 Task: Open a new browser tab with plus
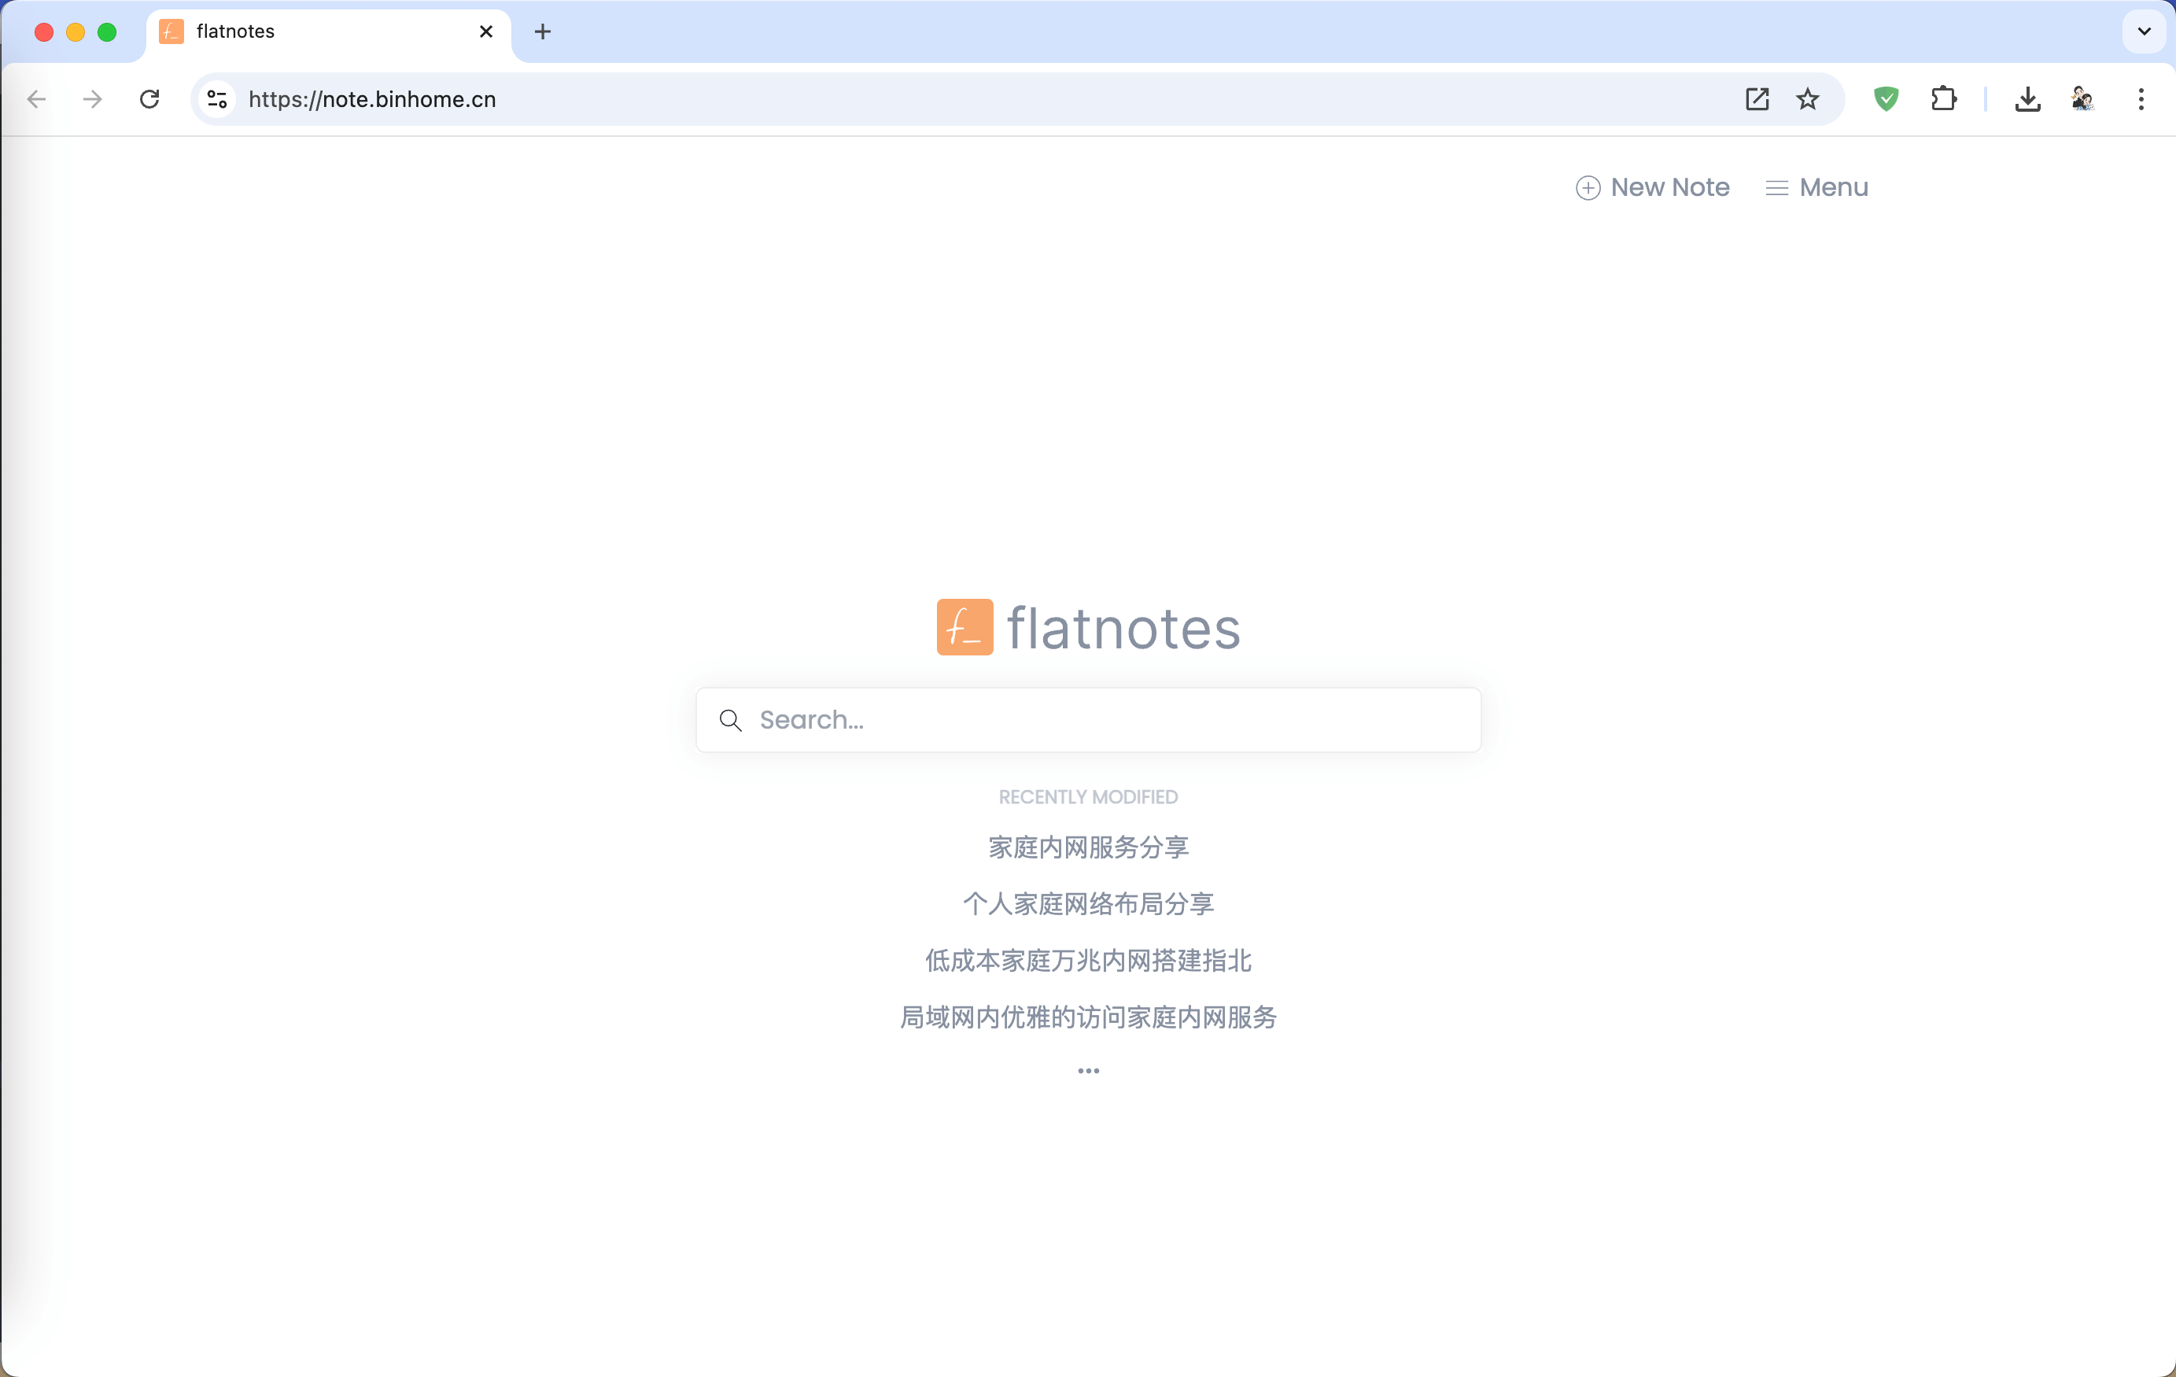click(x=542, y=32)
